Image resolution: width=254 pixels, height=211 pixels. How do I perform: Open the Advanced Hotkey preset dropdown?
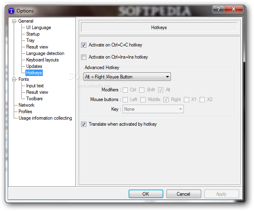pos(127,77)
